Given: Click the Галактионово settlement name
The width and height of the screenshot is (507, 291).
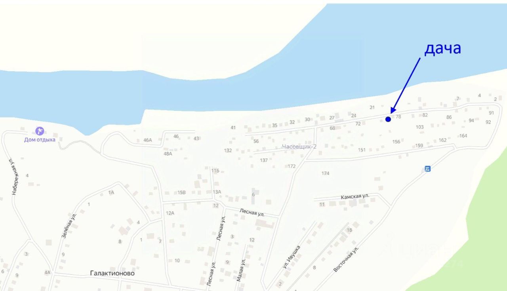Looking at the screenshot, I should point(112,273).
